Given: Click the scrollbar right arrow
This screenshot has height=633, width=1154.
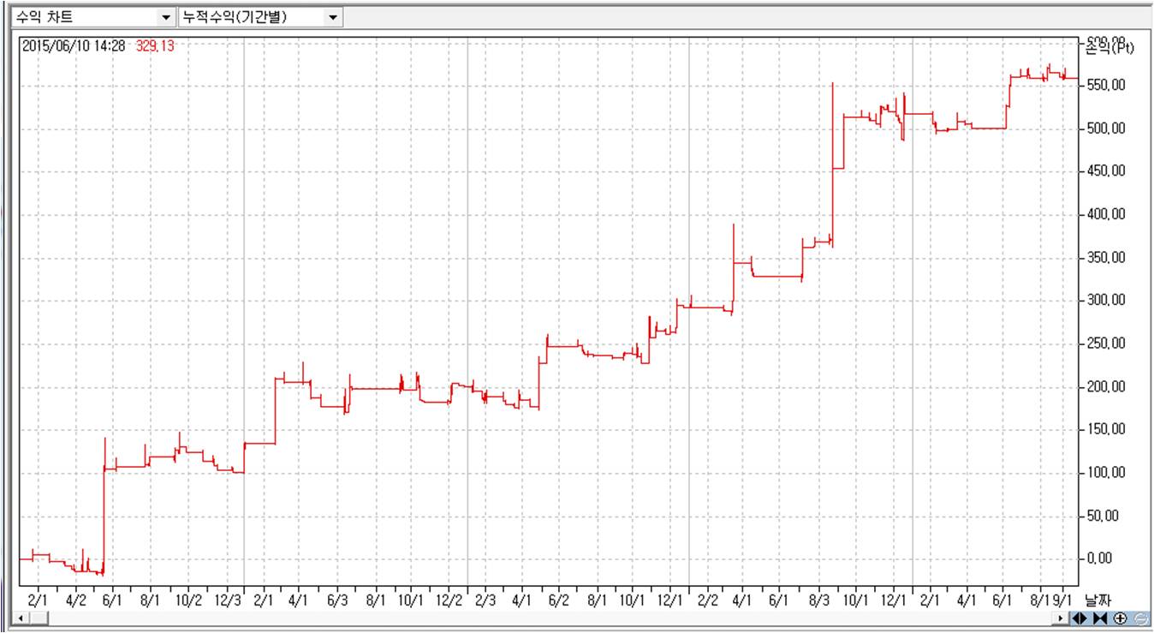Looking at the screenshot, I should pyautogui.click(x=1061, y=618).
